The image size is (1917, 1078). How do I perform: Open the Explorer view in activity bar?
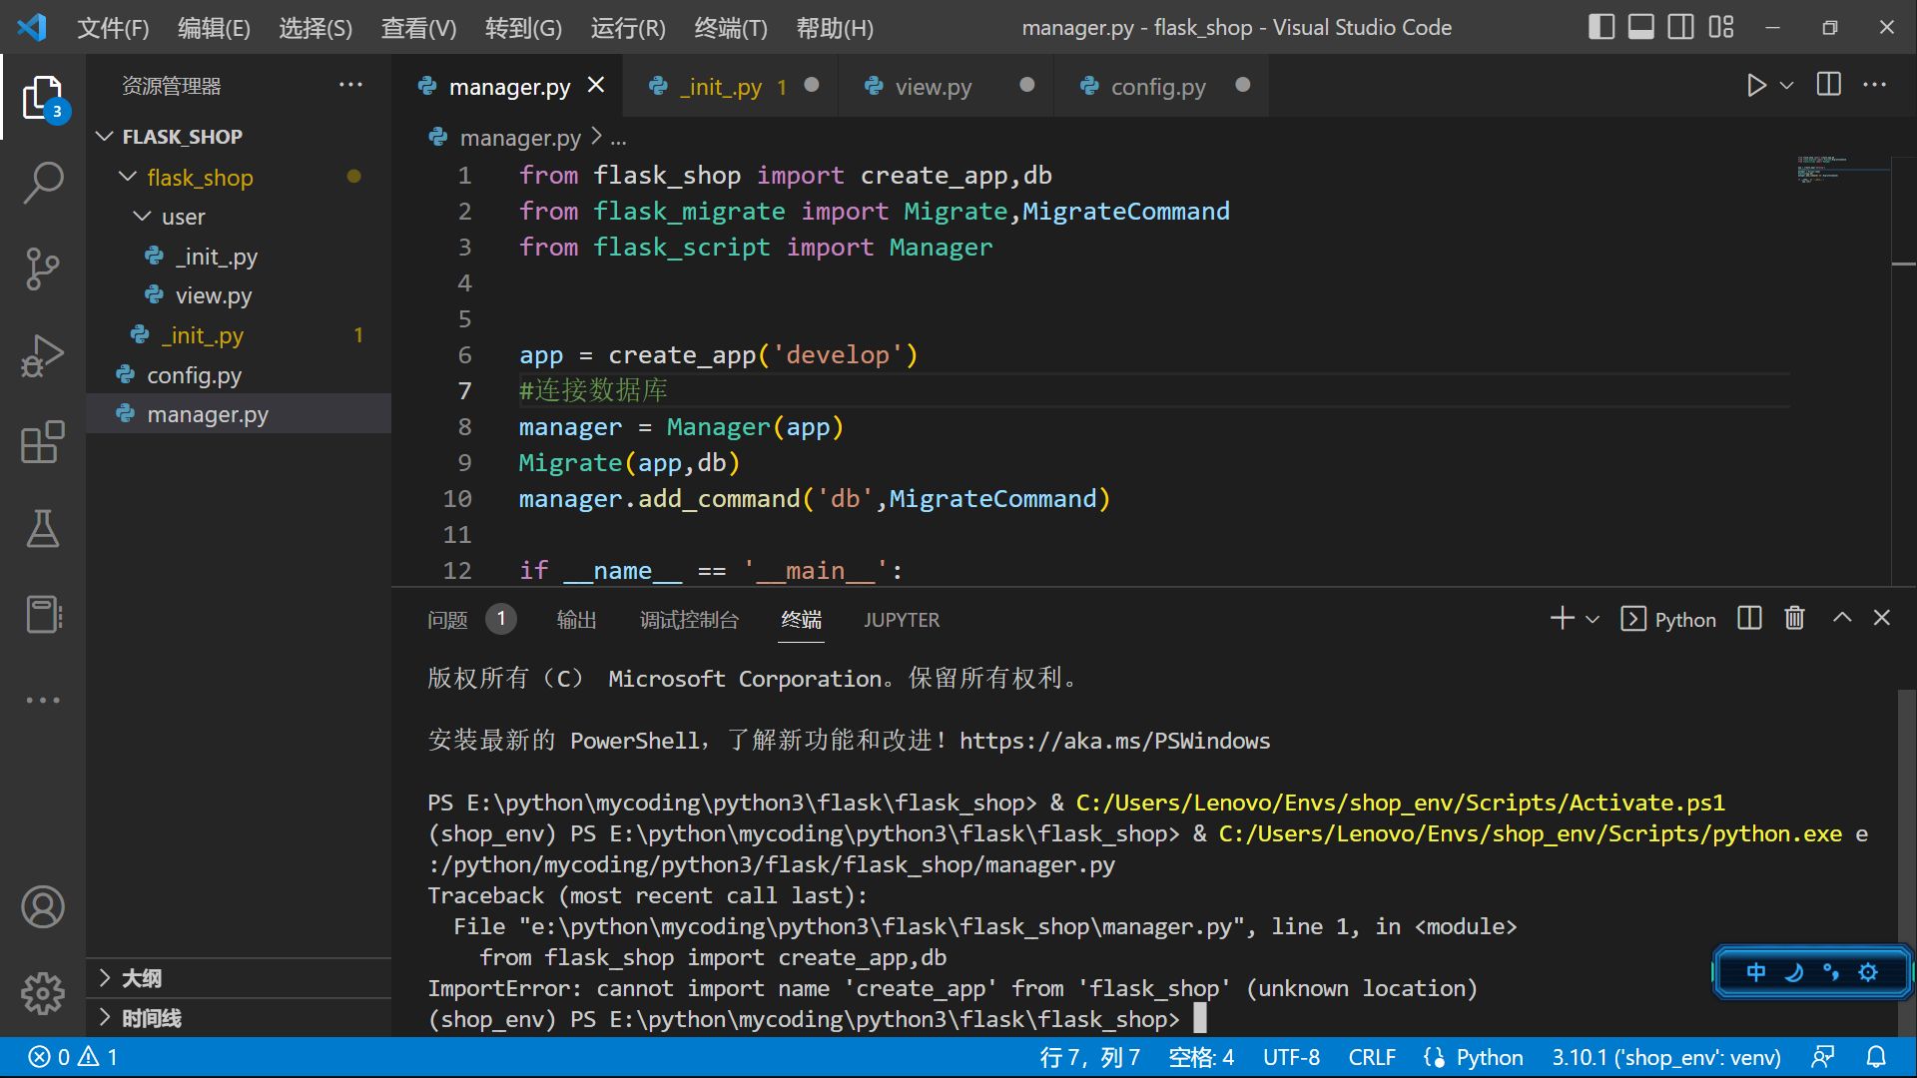[43, 98]
